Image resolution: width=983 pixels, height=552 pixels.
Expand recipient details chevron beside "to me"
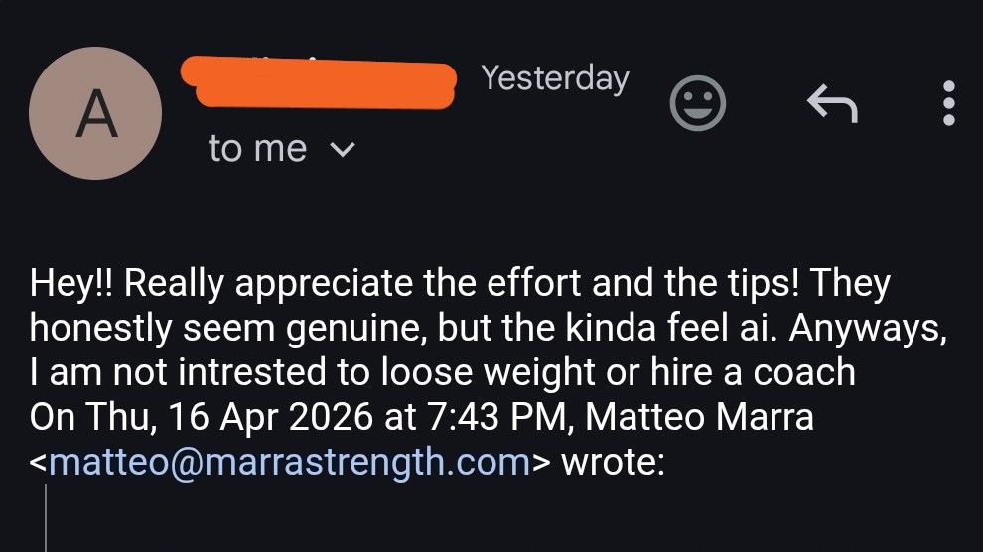click(343, 150)
